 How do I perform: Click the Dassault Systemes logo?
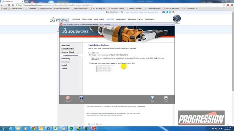tap(59, 19)
